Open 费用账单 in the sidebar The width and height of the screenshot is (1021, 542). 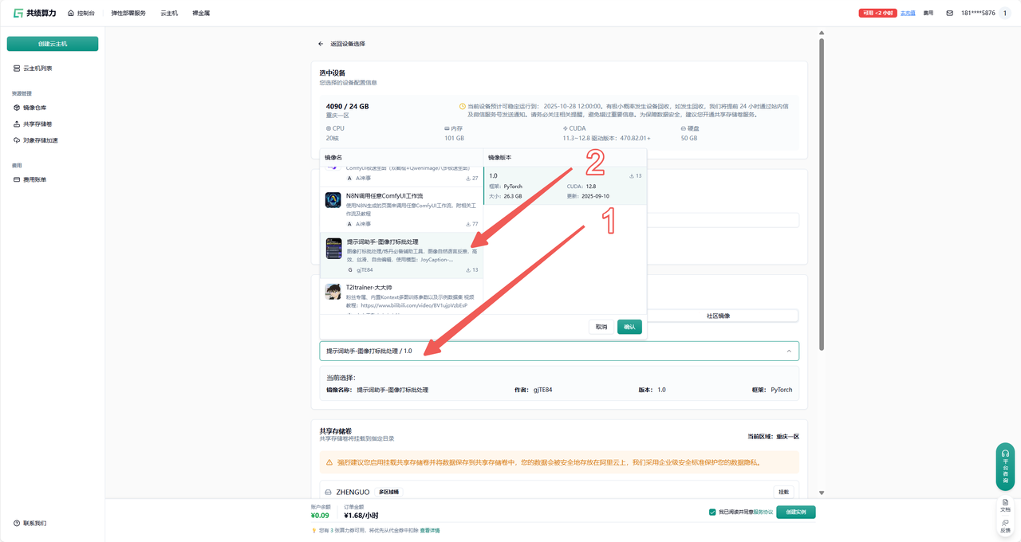(34, 180)
